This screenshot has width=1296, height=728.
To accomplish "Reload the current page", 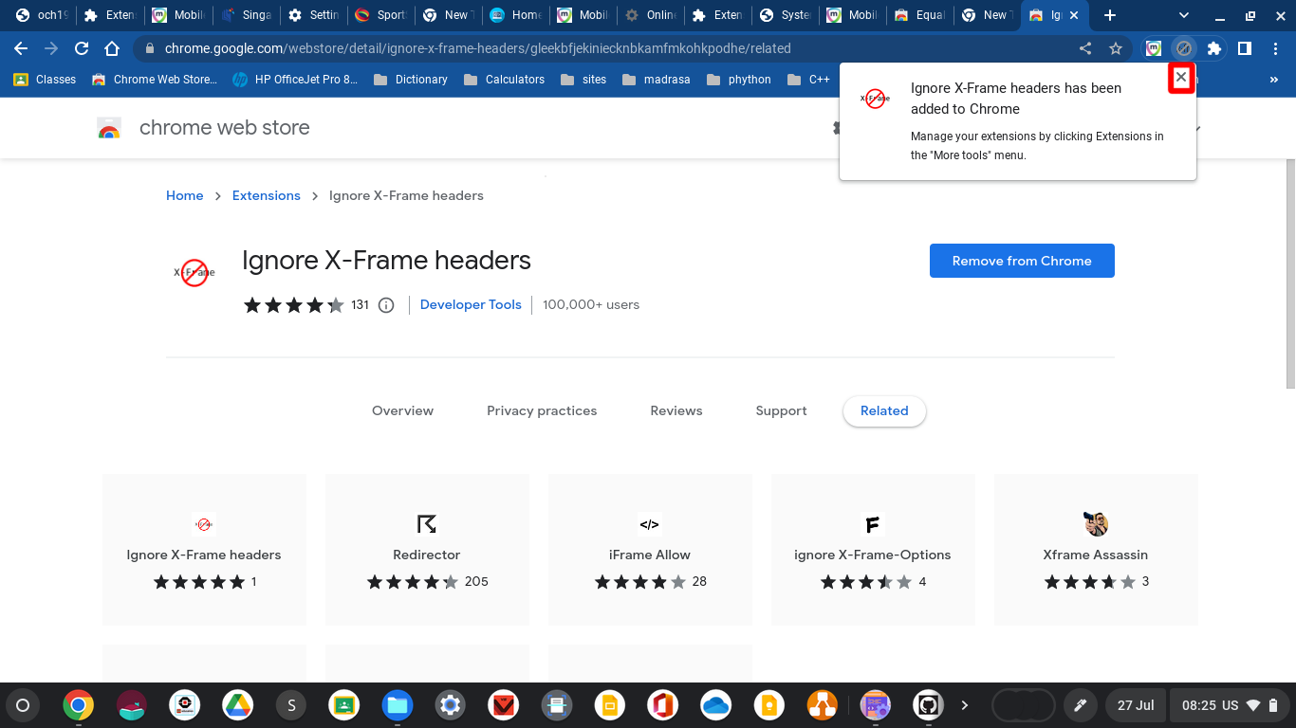I will point(82,48).
